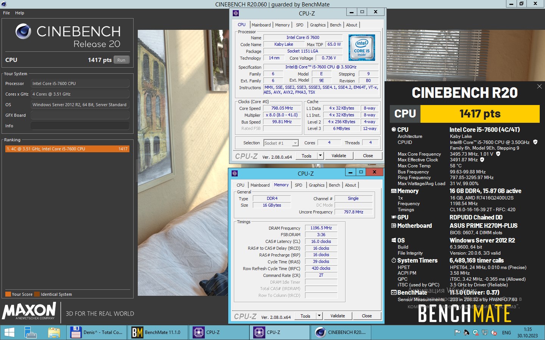The width and height of the screenshot is (545, 340).
Task: Switch to SPD tab in lower CPU-Z window
Action: 299,185
